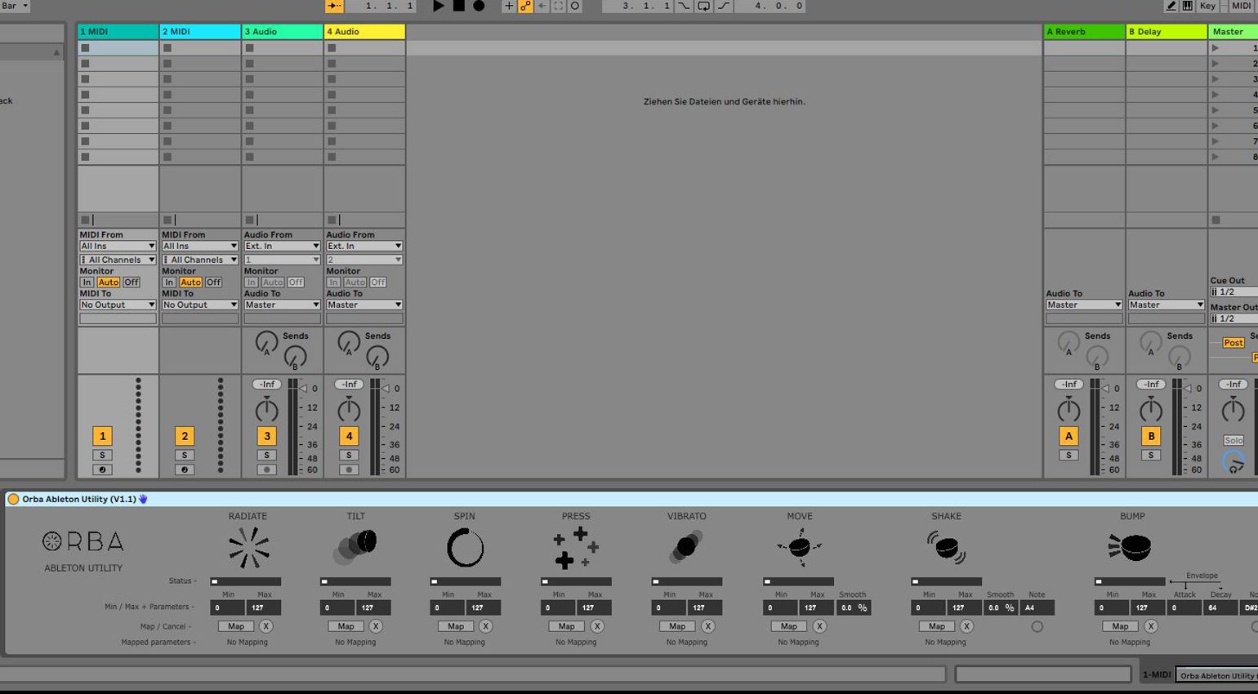Click the SHAKE gesture icon
This screenshot has width=1258, height=694.
pyautogui.click(x=946, y=547)
